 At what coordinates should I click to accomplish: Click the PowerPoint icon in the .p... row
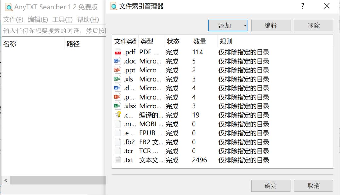pyautogui.click(x=117, y=97)
